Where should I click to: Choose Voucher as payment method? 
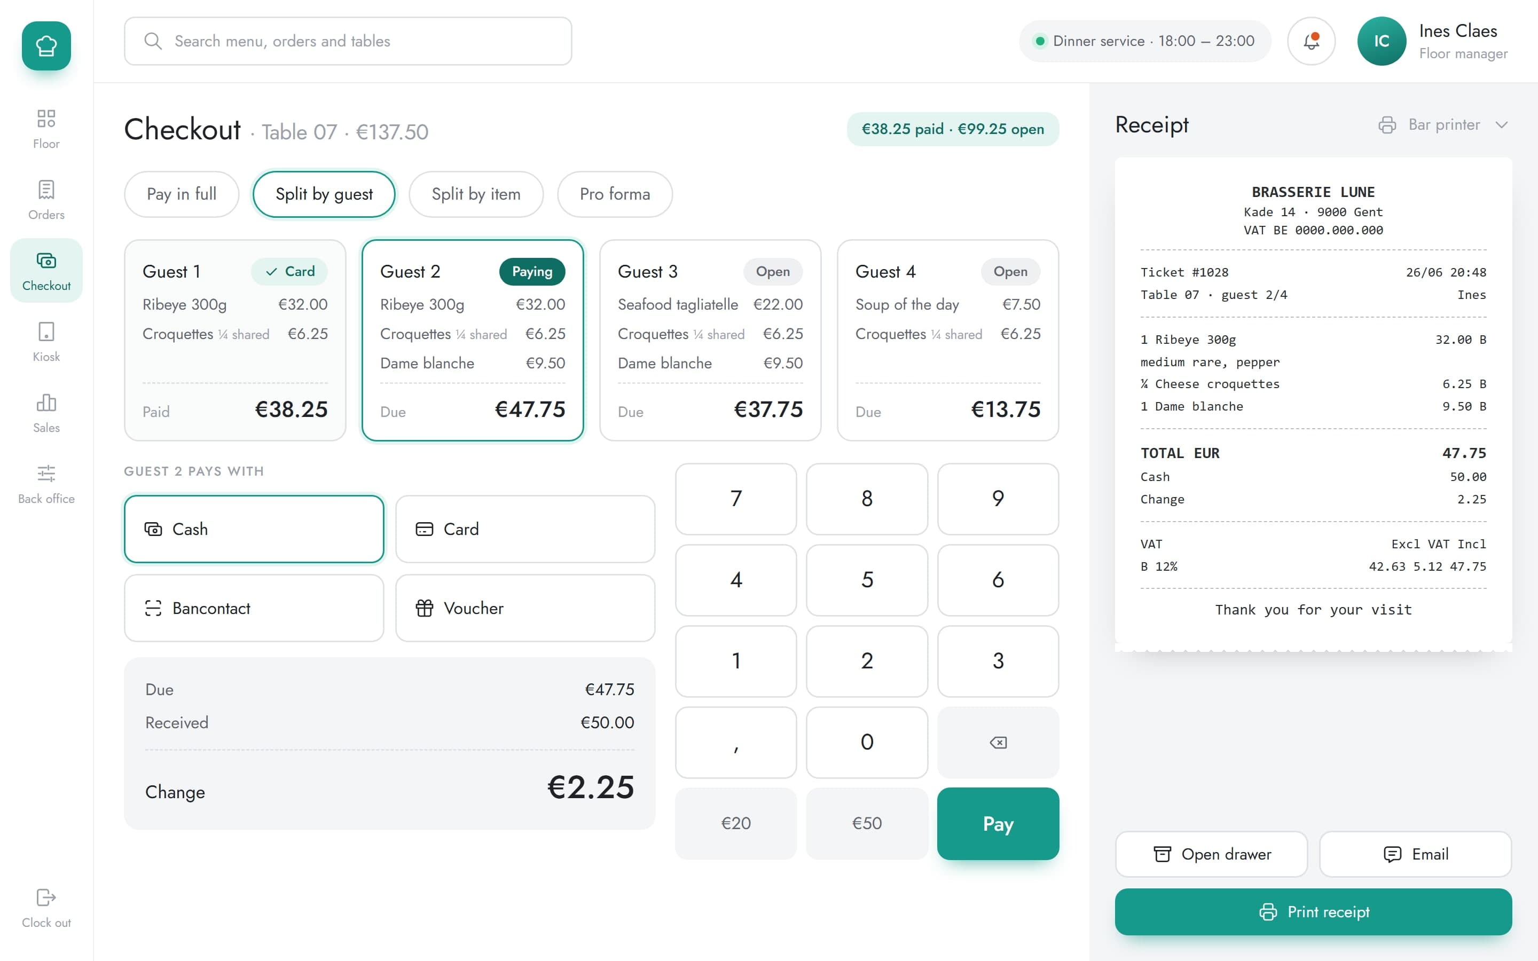coord(525,608)
